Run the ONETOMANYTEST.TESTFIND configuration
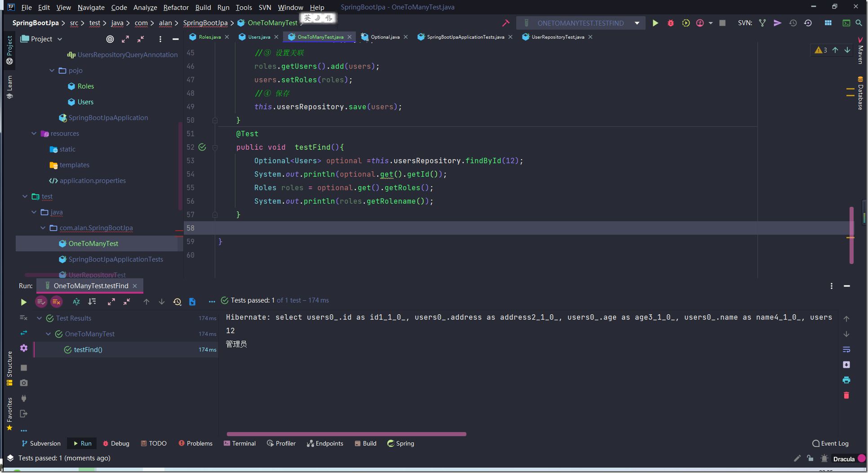 (x=655, y=23)
